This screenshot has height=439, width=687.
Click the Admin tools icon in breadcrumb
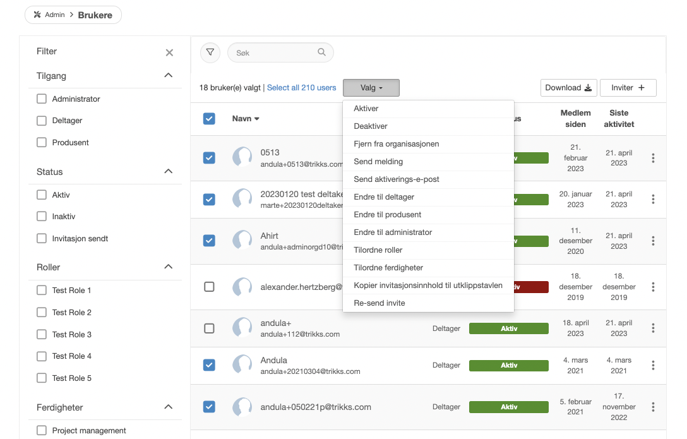pos(37,15)
